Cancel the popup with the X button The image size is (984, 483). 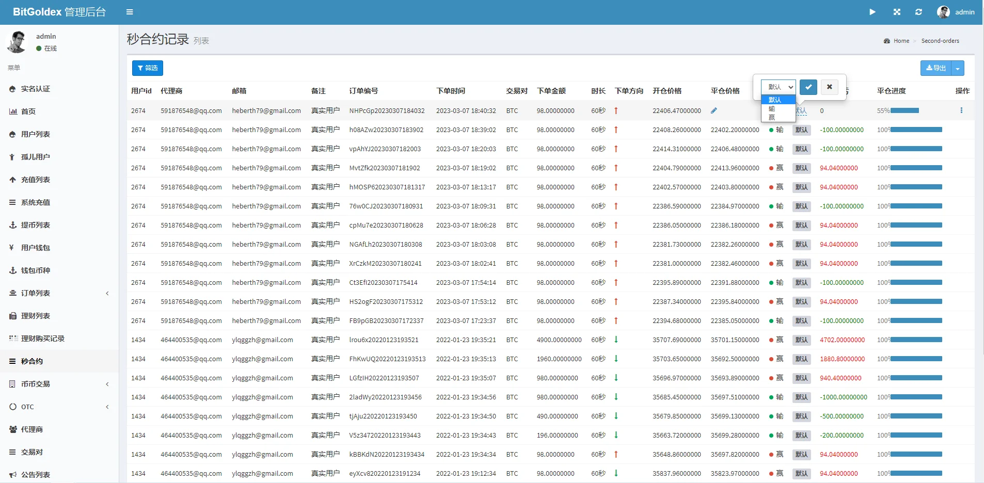(829, 87)
